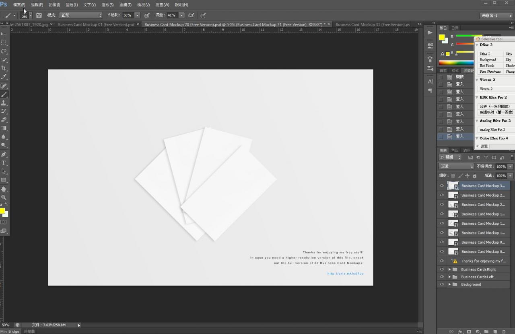Select the Eraser tool
Image resolution: width=515 pixels, height=334 pixels.
[4, 120]
